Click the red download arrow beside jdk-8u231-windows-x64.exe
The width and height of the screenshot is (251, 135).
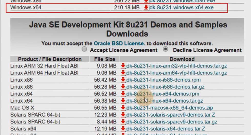pyautogui.click(x=146, y=7)
